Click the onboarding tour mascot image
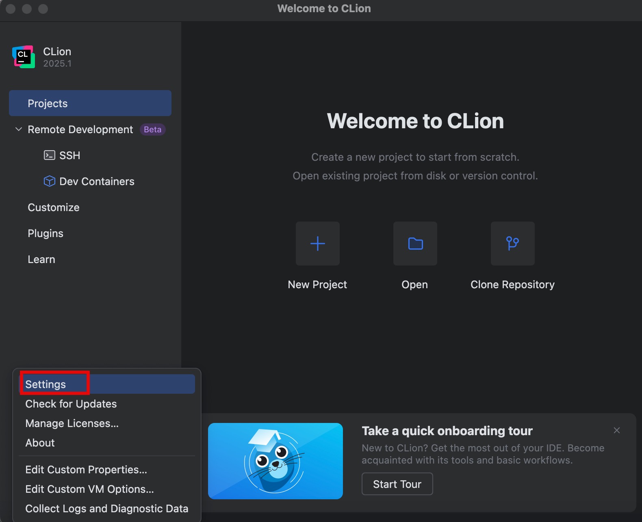 tap(275, 461)
